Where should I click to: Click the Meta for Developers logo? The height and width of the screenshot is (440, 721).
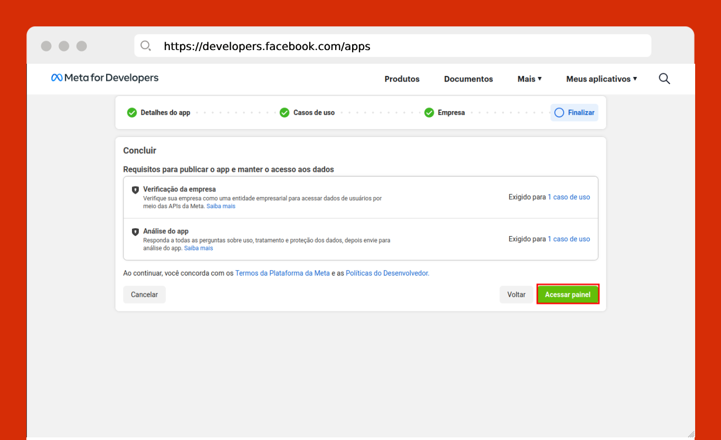tap(105, 78)
